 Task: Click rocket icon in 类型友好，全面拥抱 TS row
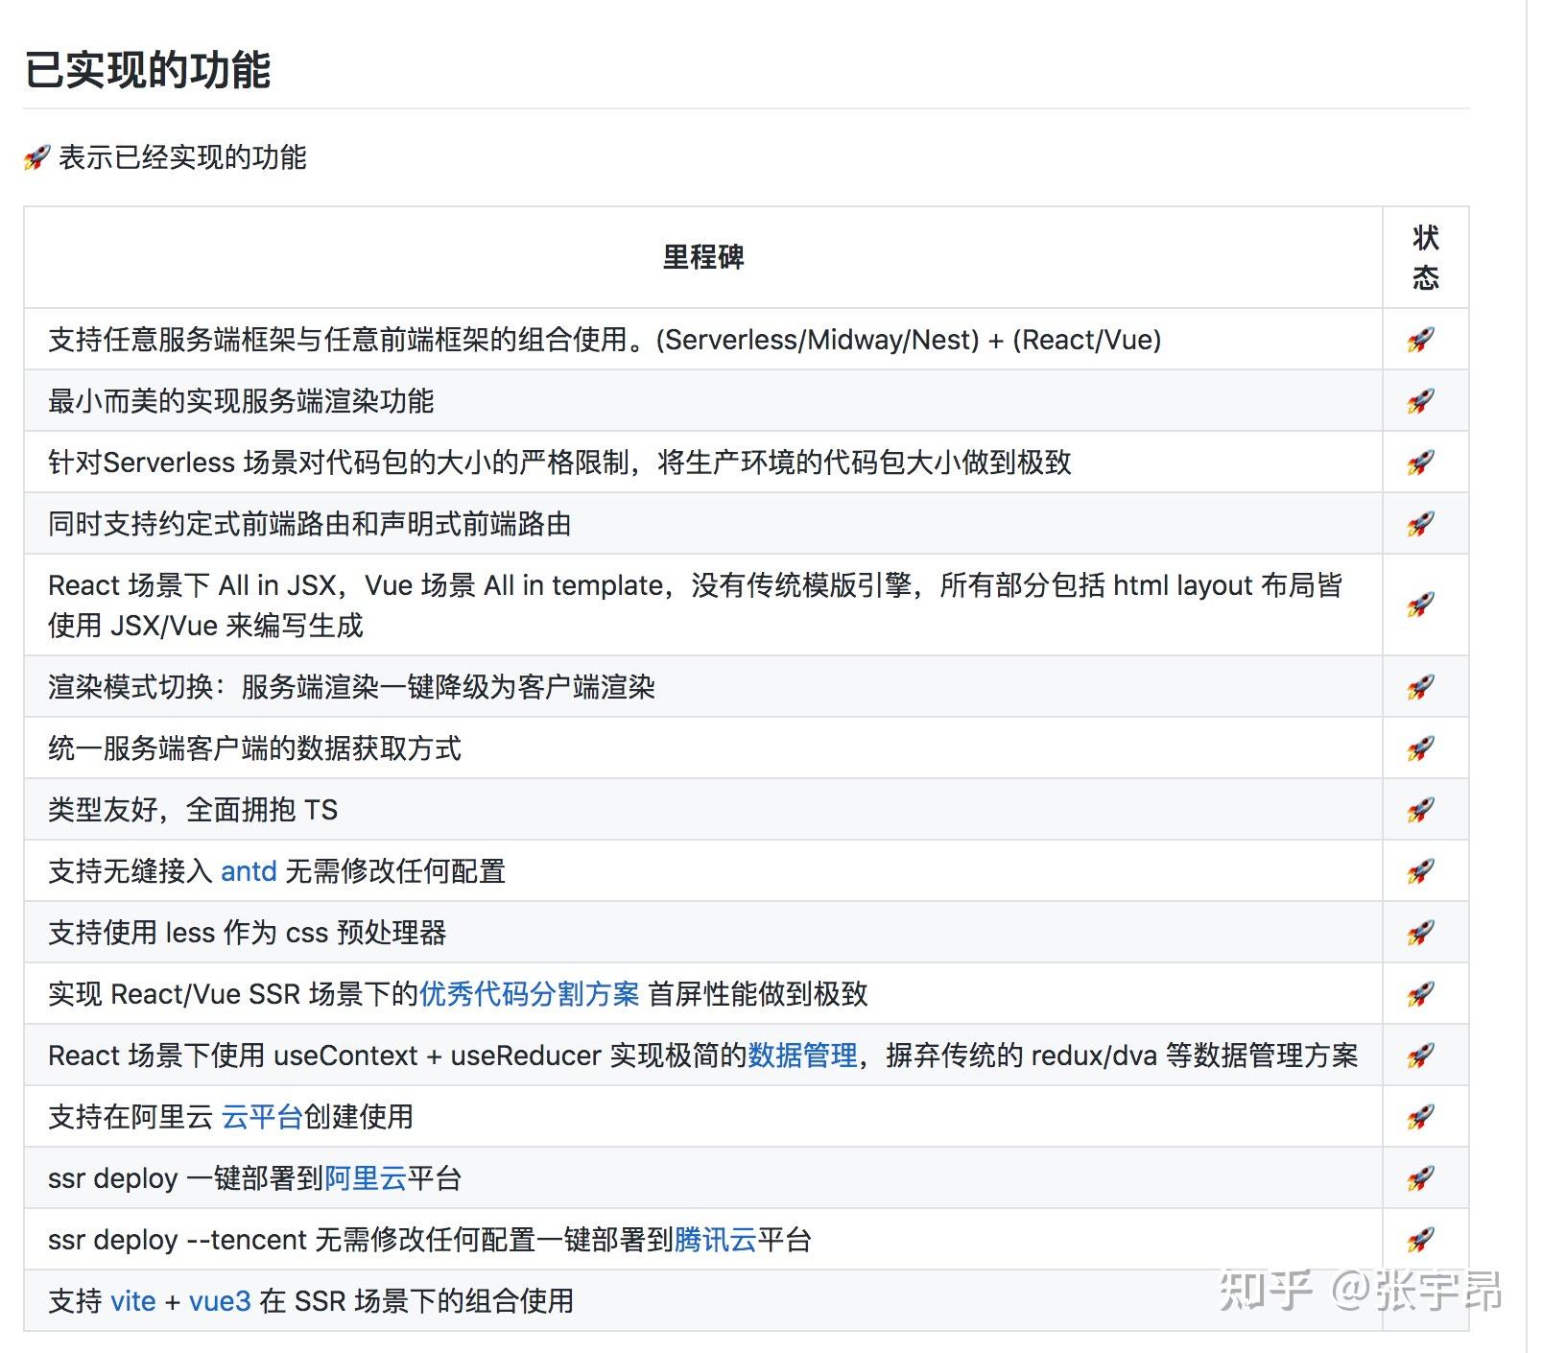(1421, 810)
